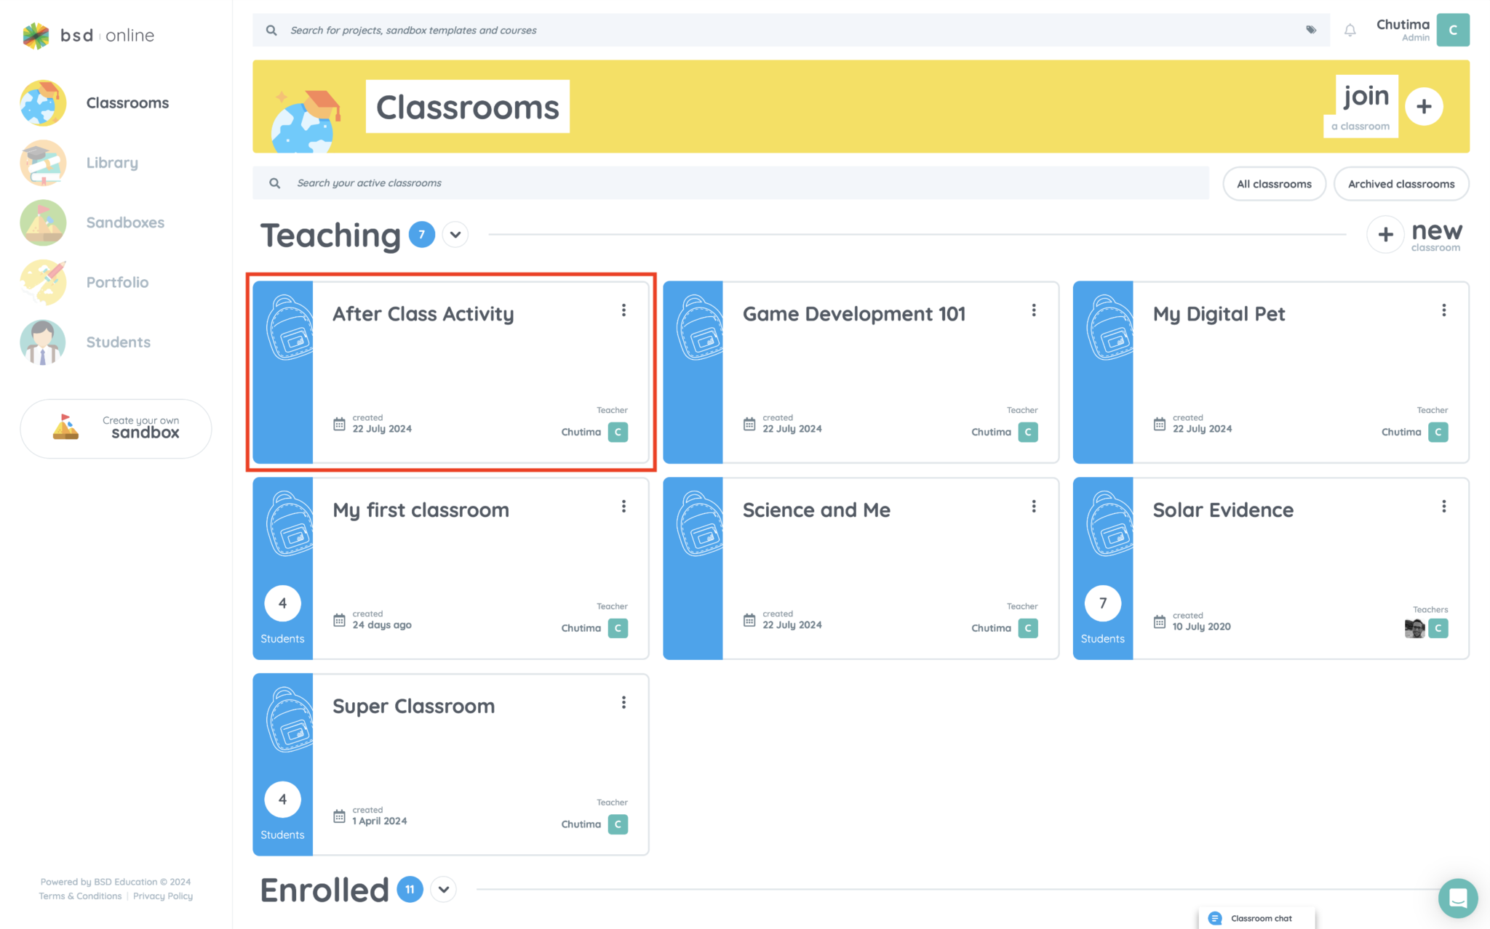Open Terms & Conditions link
The image size is (1490, 929).
pos(79,896)
